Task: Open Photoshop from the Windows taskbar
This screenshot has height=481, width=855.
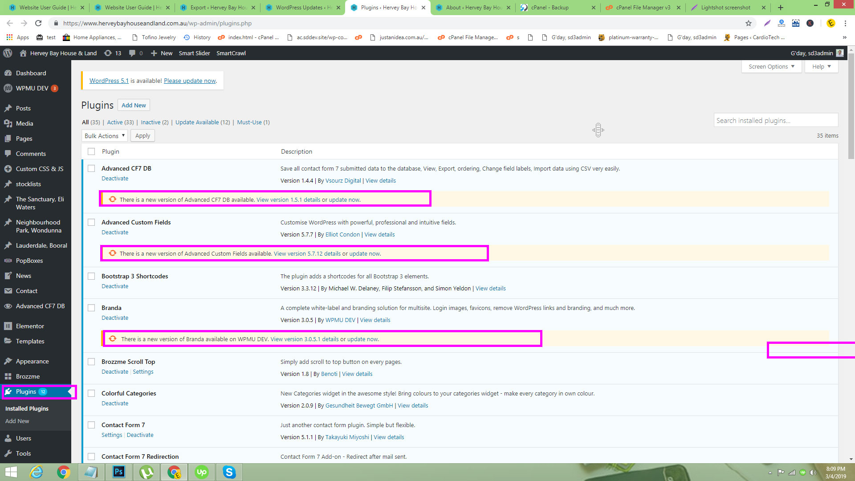Action: [119, 472]
